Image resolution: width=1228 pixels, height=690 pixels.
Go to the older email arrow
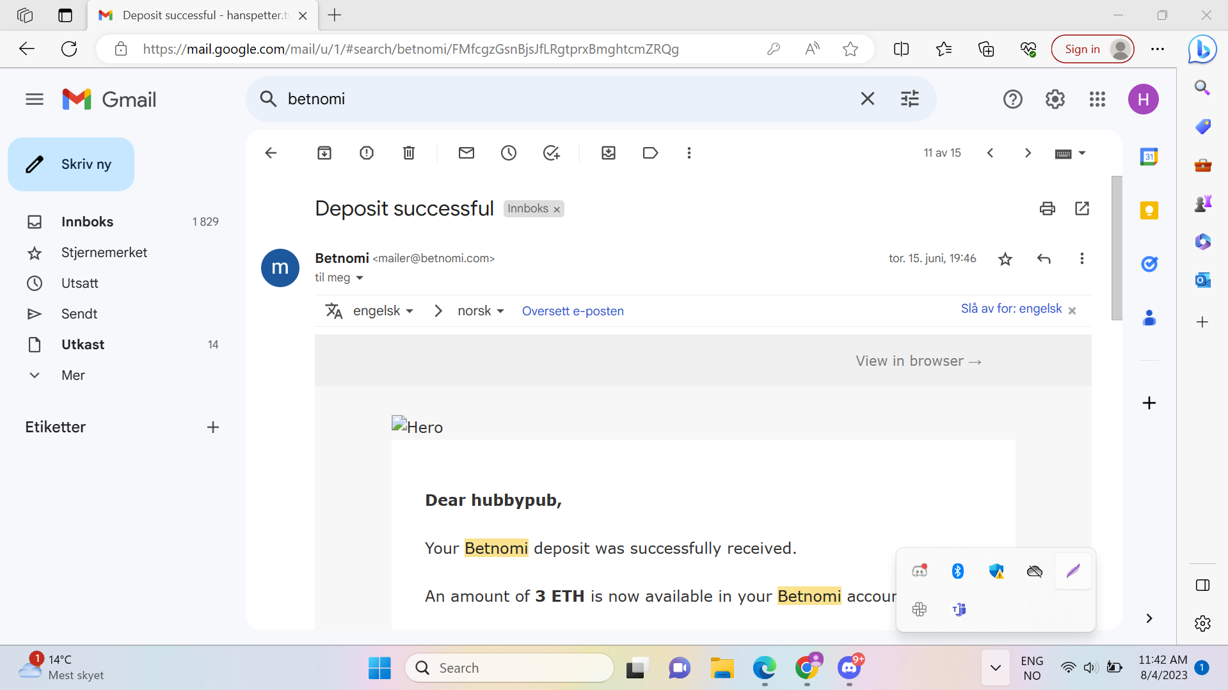(1028, 153)
